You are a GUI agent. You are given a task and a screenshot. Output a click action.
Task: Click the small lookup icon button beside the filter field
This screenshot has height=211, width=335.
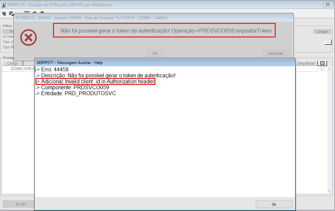coord(328,42)
